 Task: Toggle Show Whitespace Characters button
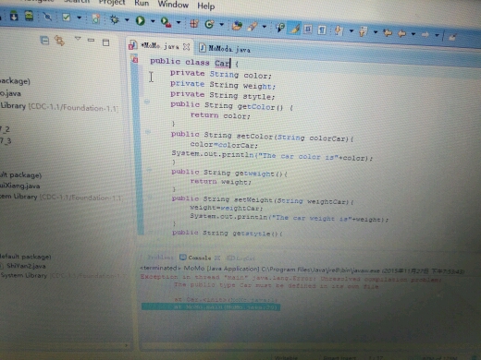coord(322,30)
